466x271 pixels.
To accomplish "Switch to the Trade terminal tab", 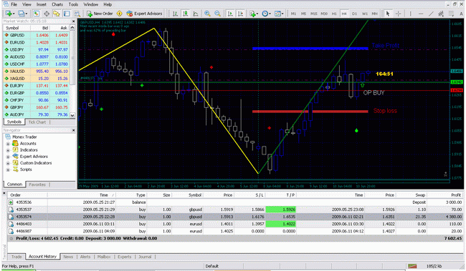I will 16,257.
